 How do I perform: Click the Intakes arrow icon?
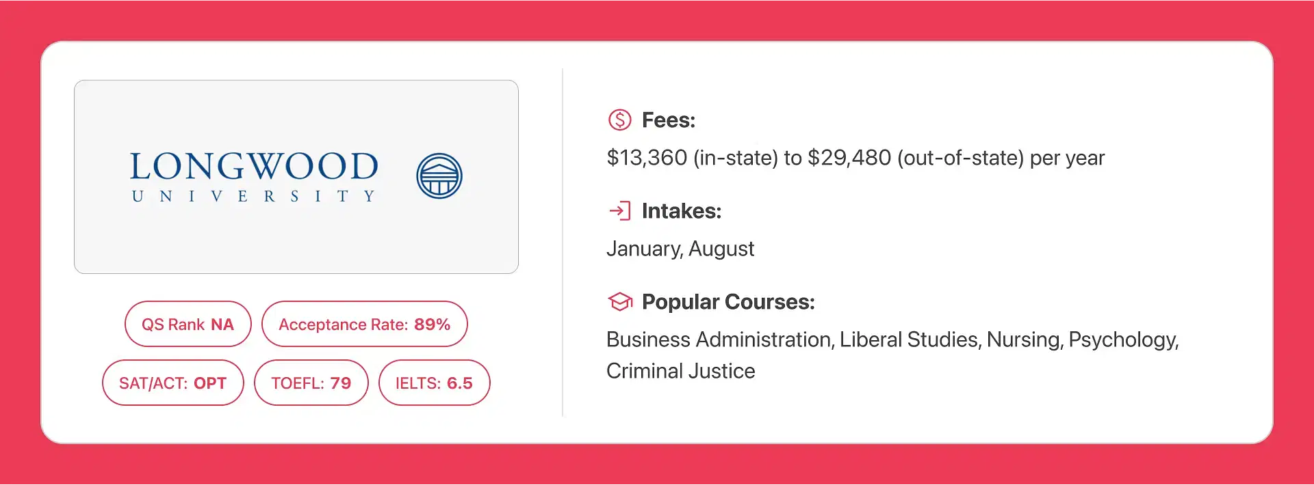[620, 210]
